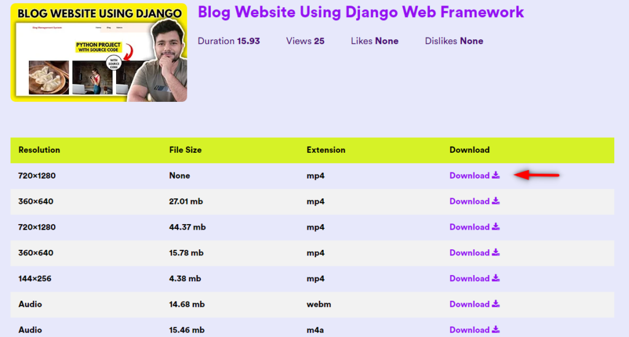Image resolution: width=629 pixels, height=337 pixels.
Task: Click the 27.01 mb file size cell
Action: (x=186, y=201)
